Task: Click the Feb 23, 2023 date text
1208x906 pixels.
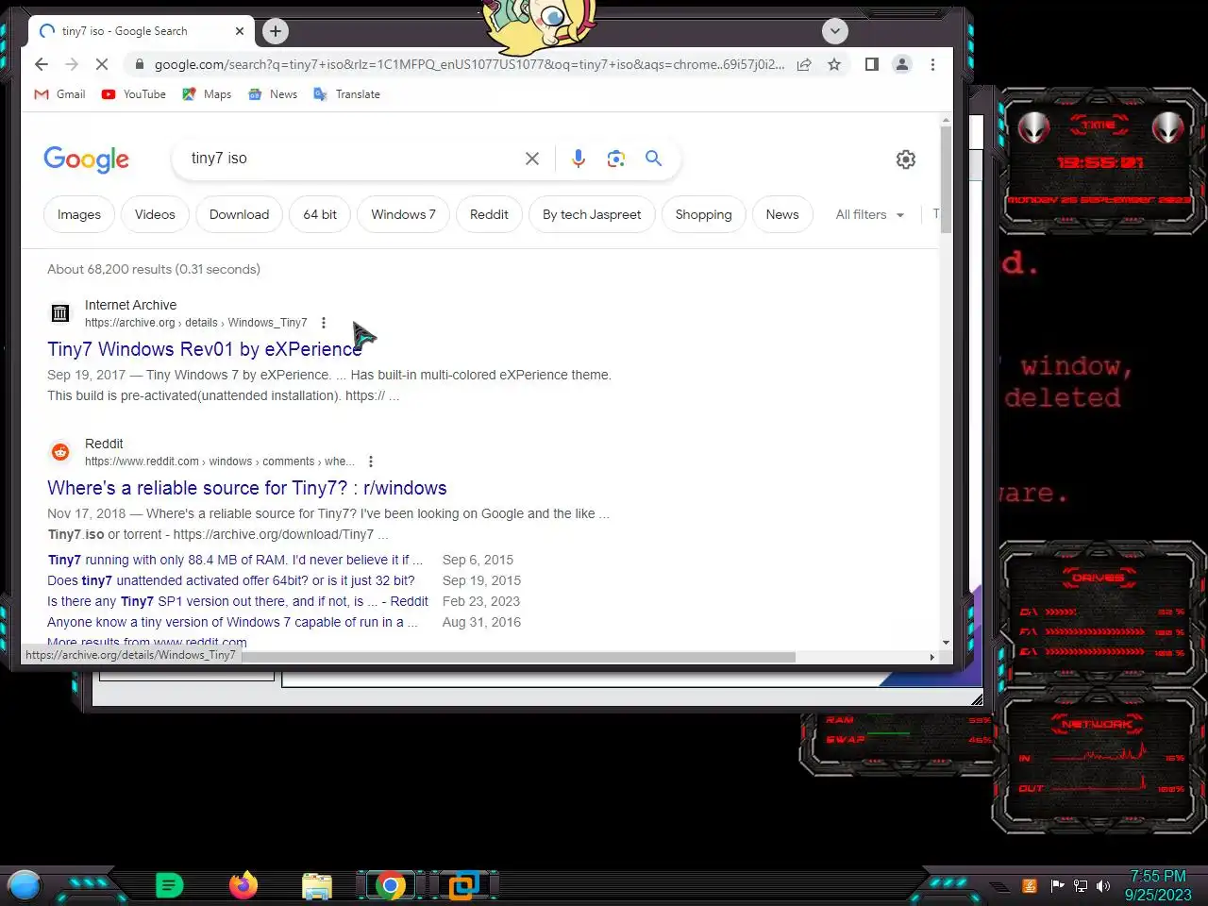Action: click(481, 601)
